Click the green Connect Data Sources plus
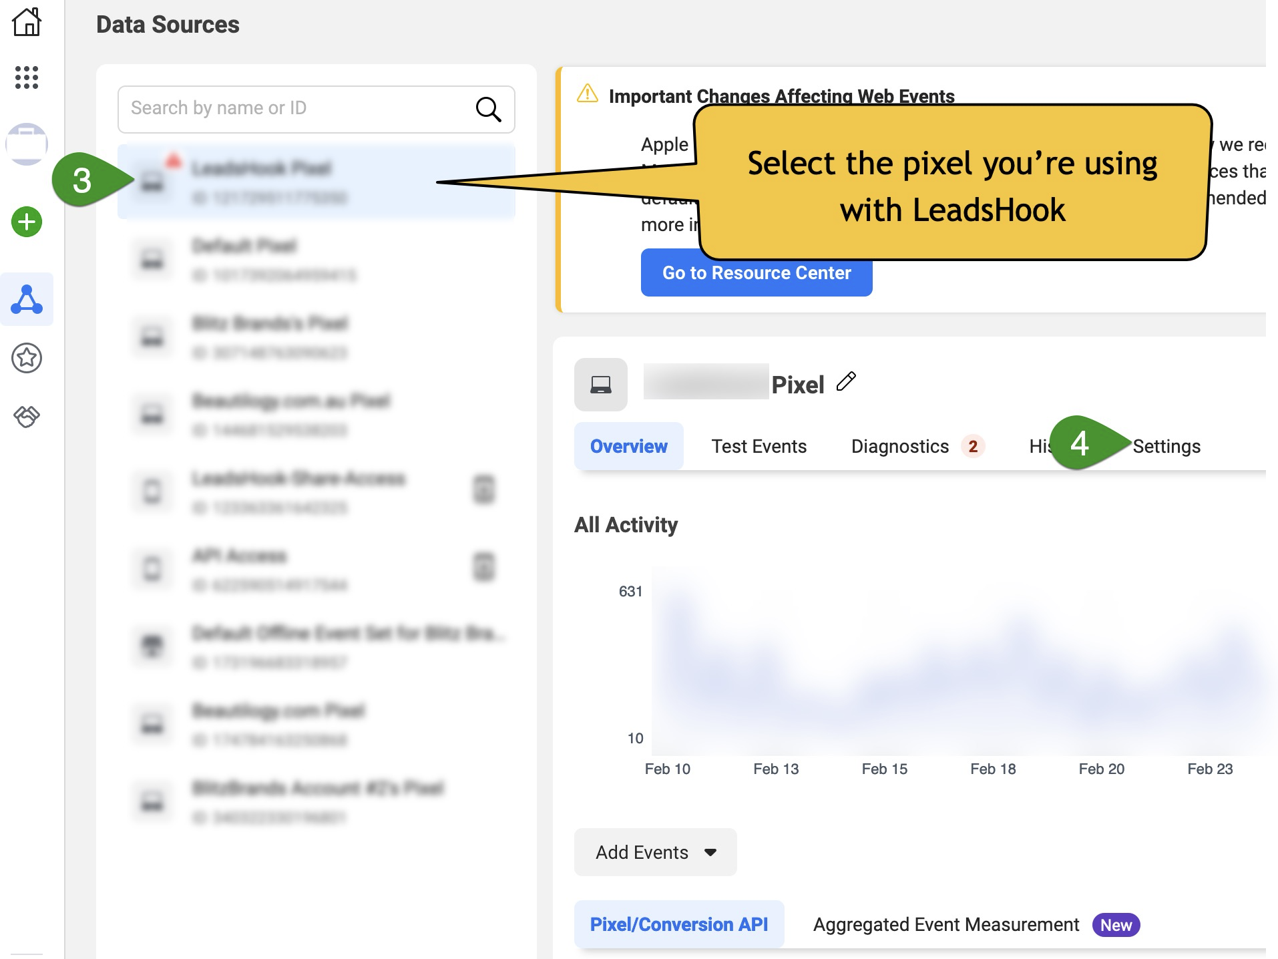Screen dimensions: 1278x959 click(x=27, y=222)
